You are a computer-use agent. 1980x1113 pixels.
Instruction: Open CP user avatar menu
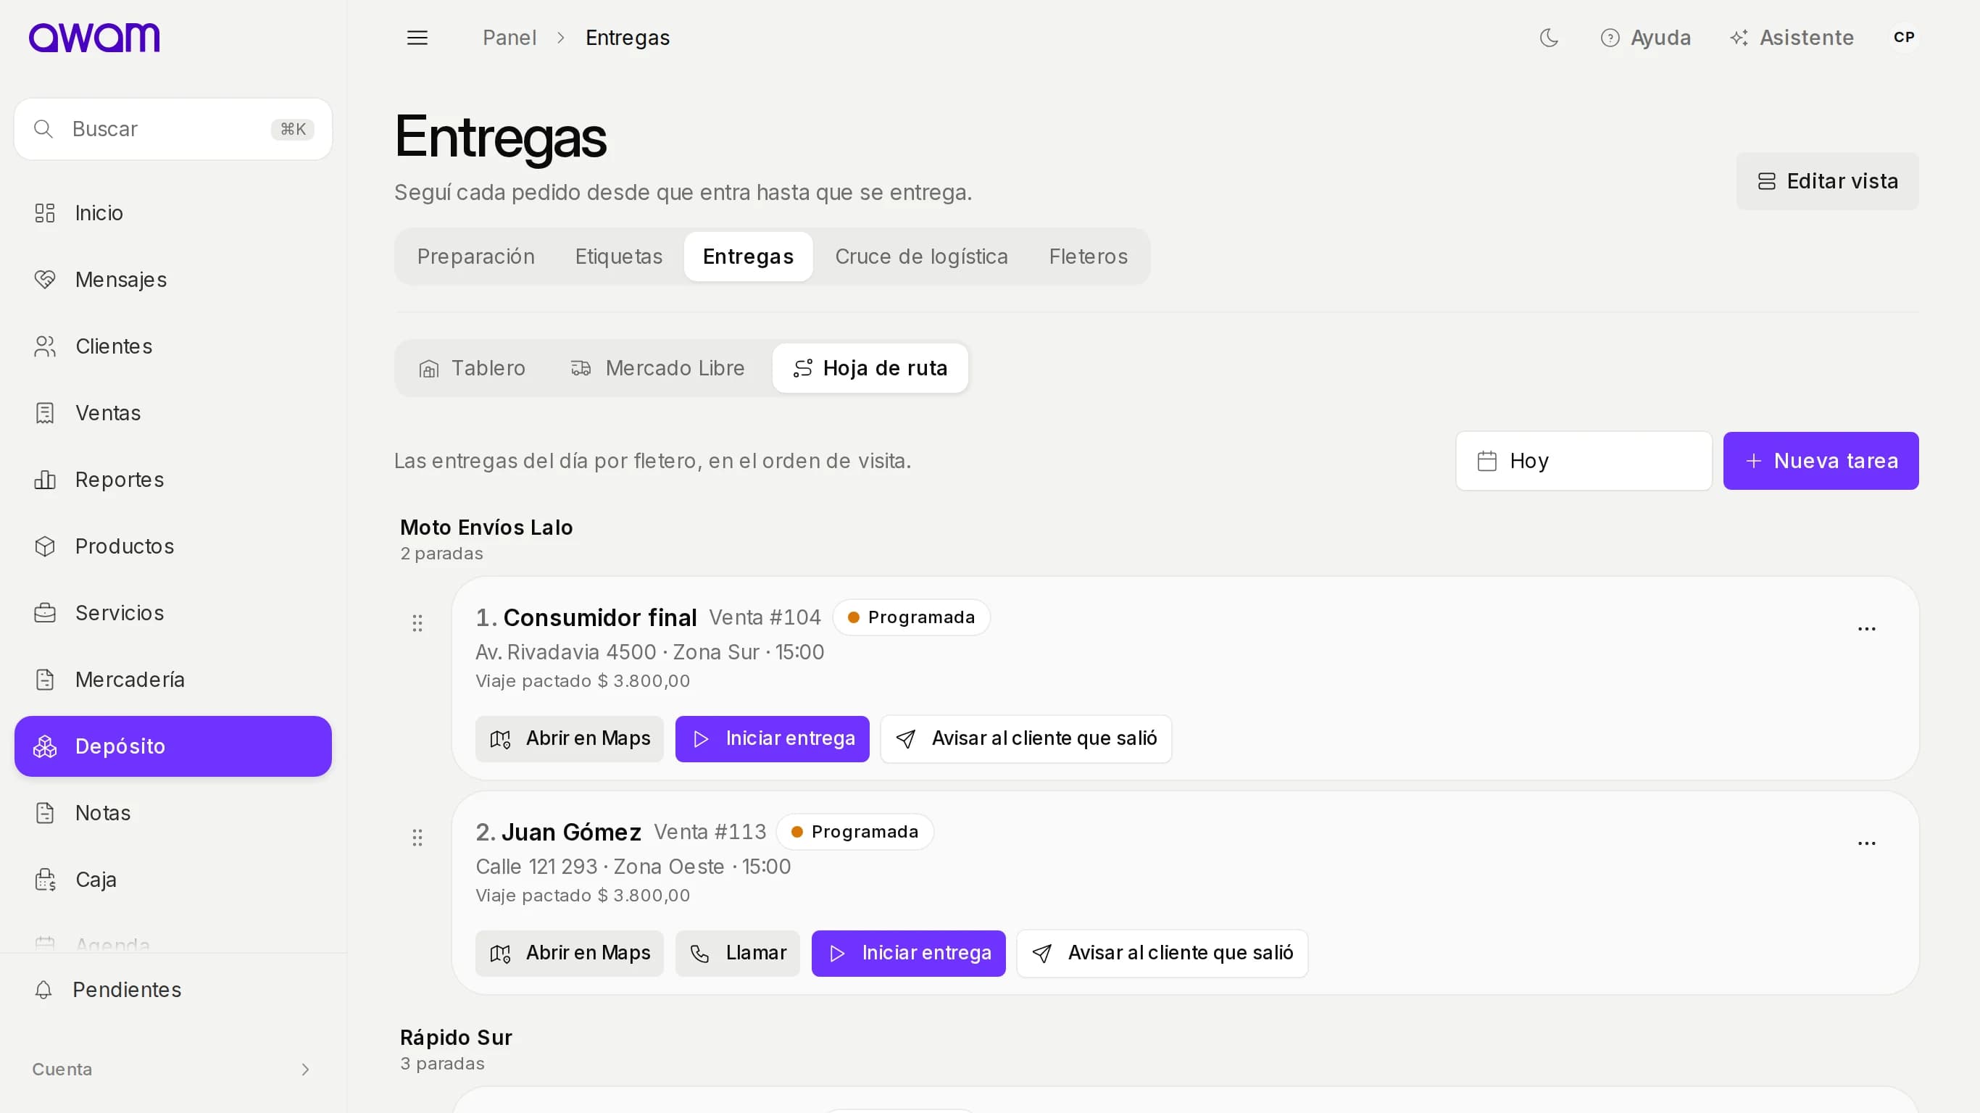pyautogui.click(x=1904, y=38)
